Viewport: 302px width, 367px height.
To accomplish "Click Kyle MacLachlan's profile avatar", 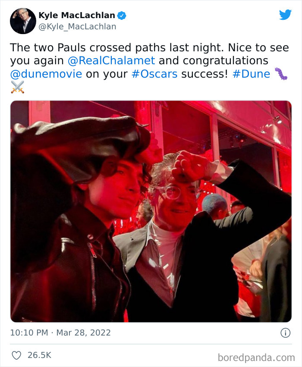I will pos(23,20).
